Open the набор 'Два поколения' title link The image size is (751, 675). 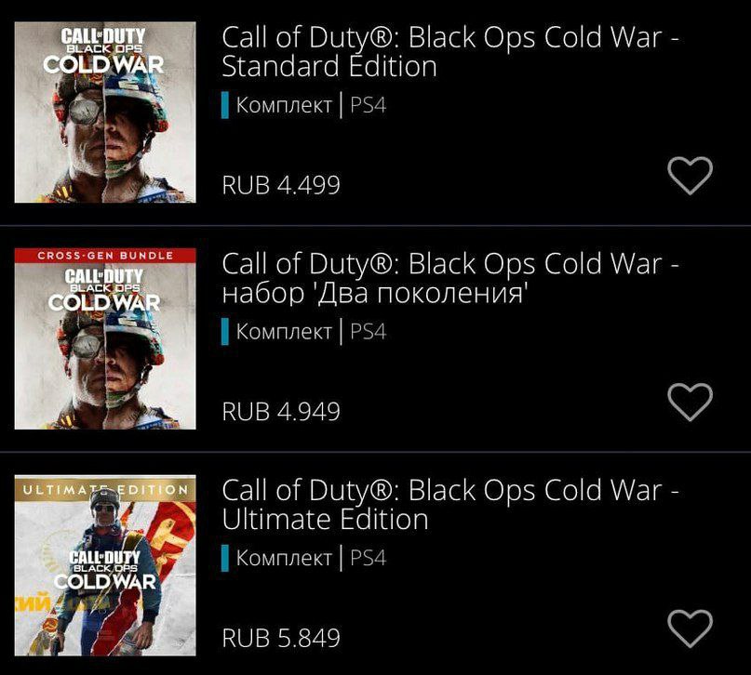[x=450, y=278]
